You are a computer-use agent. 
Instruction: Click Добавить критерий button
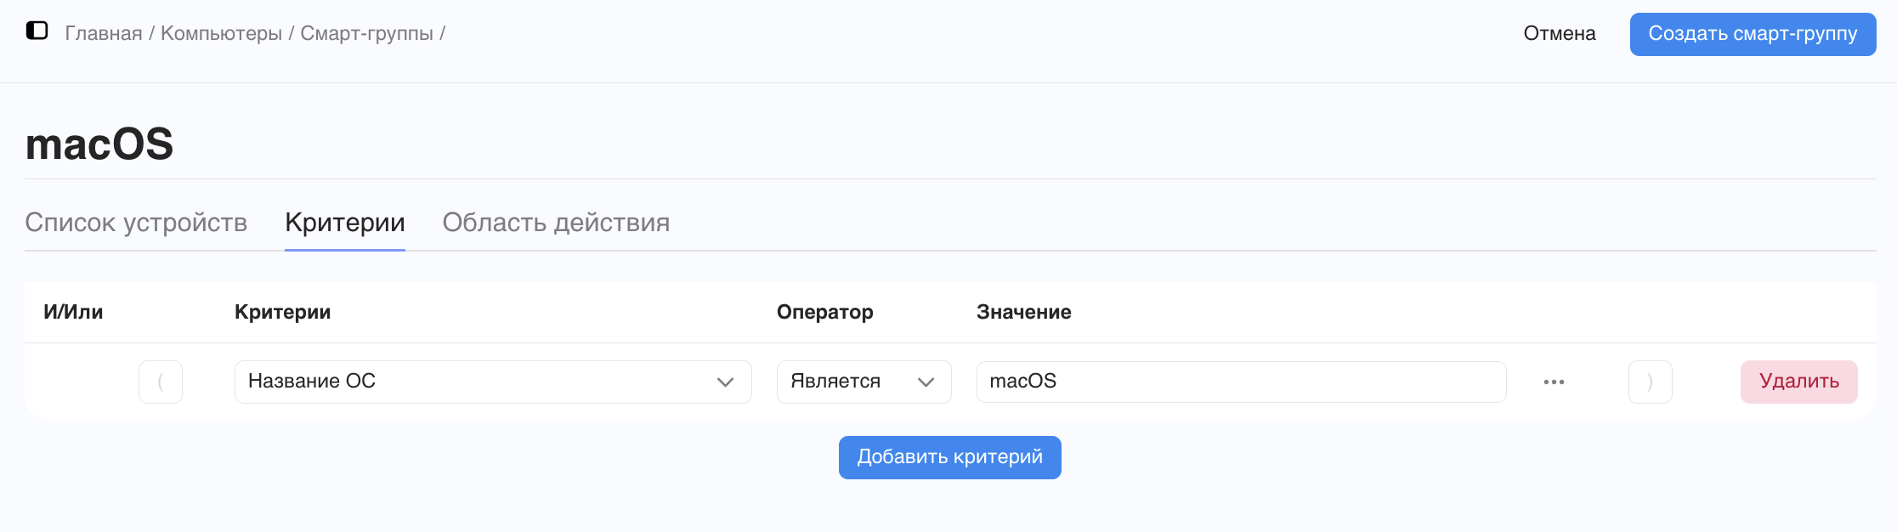pyautogui.click(x=949, y=457)
